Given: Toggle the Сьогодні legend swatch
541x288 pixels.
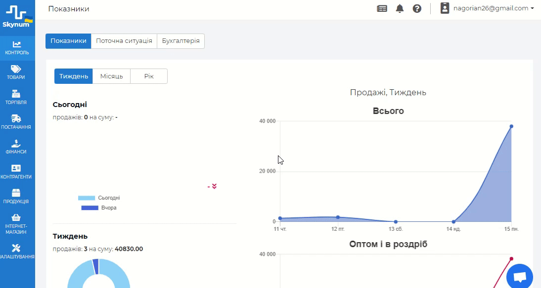Looking at the screenshot, I should pos(86,198).
